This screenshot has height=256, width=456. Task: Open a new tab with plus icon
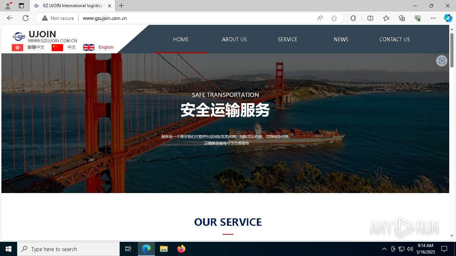[x=121, y=6]
